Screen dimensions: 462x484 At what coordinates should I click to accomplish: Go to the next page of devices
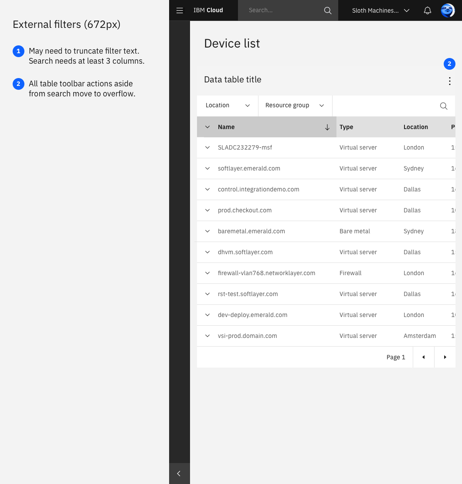[445, 357]
